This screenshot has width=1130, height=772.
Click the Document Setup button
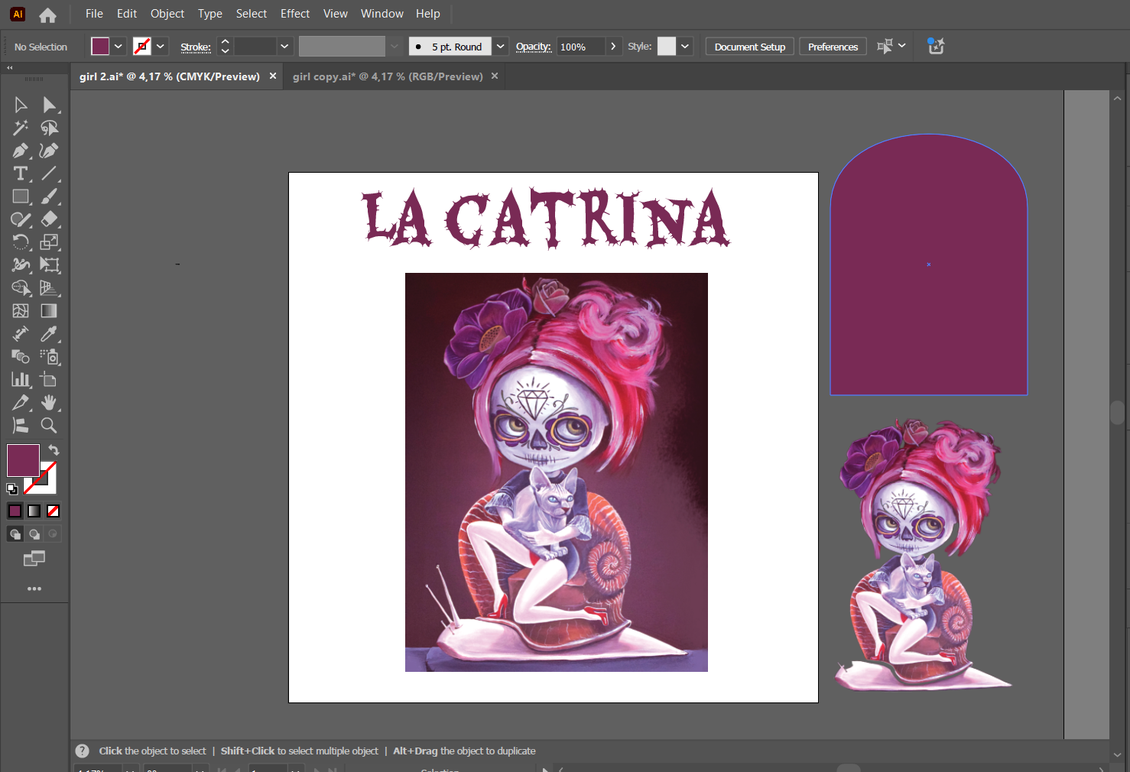[x=749, y=47]
